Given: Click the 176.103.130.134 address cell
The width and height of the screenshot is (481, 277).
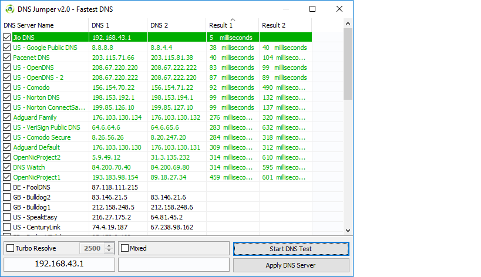Looking at the screenshot, I should (117, 117).
